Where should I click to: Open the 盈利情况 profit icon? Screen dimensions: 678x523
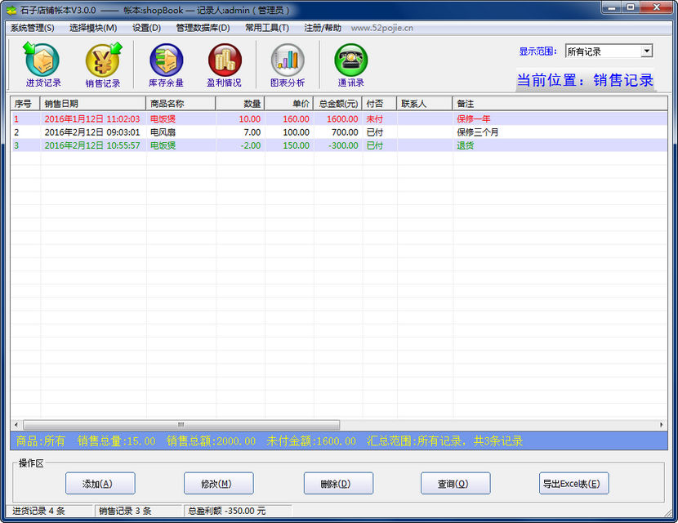[x=224, y=65]
